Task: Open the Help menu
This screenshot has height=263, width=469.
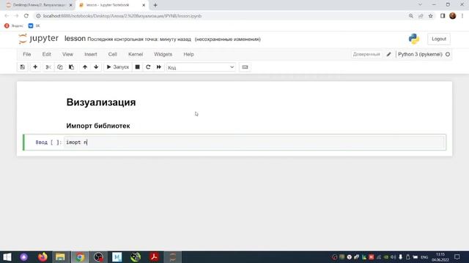Action: pos(188,54)
